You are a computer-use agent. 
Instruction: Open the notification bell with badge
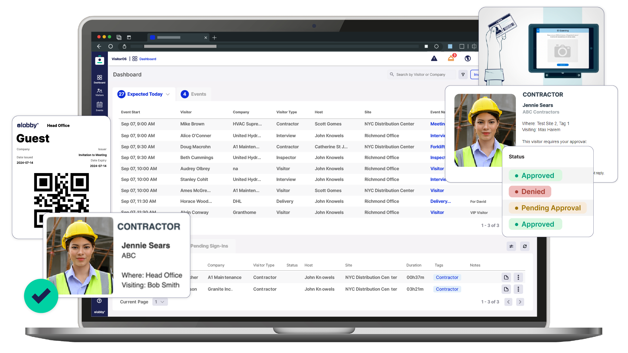[451, 58]
